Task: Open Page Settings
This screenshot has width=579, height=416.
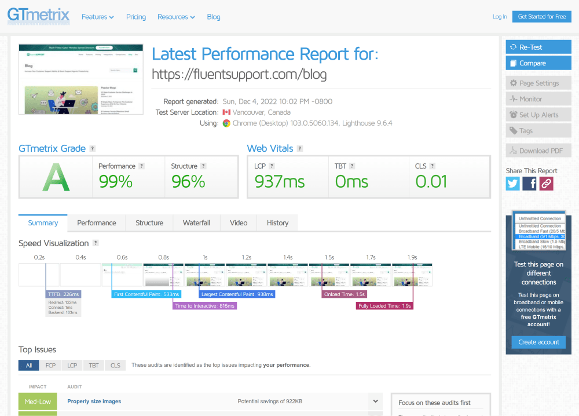Action: click(538, 83)
